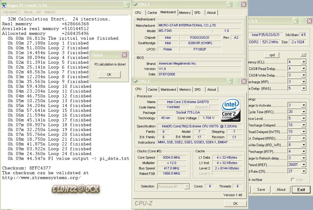Click OK button in lower CPU-Z window

[x=235, y=204]
